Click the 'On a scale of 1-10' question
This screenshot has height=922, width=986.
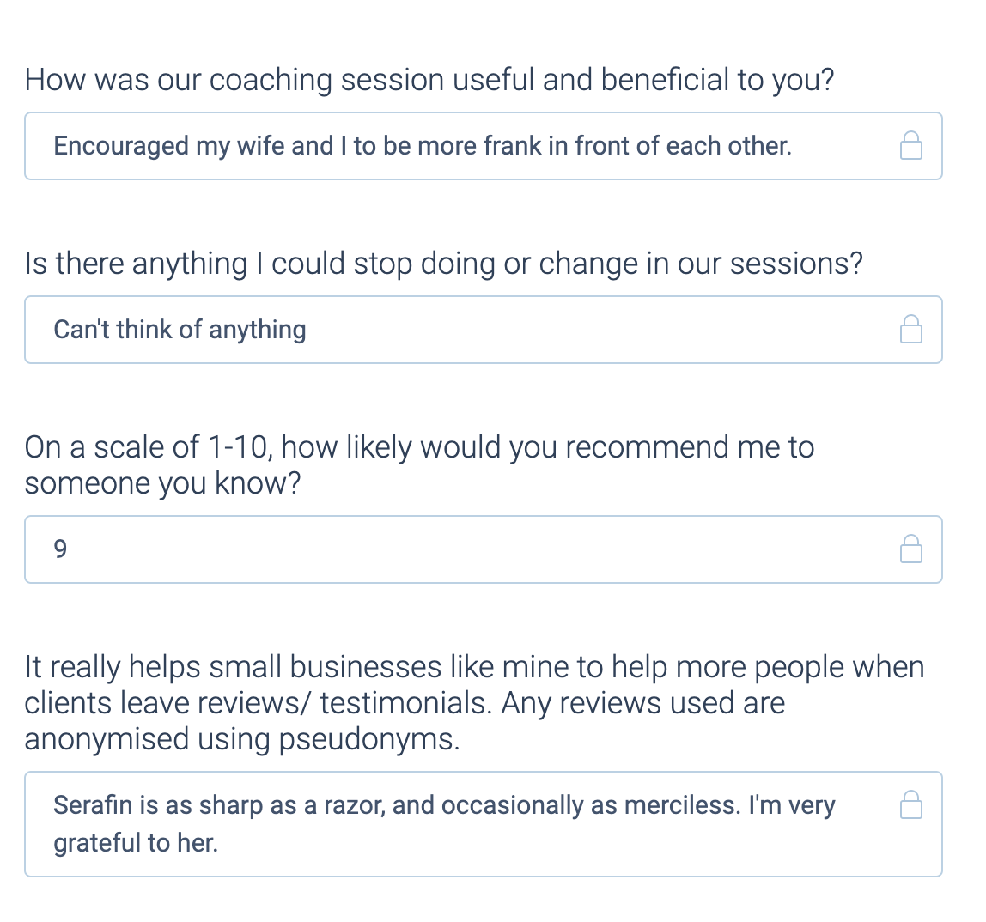pyautogui.click(x=419, y=465)
